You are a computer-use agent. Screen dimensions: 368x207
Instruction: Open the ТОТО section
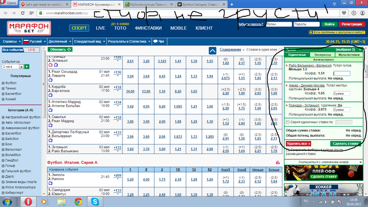(x=120, y=28)
